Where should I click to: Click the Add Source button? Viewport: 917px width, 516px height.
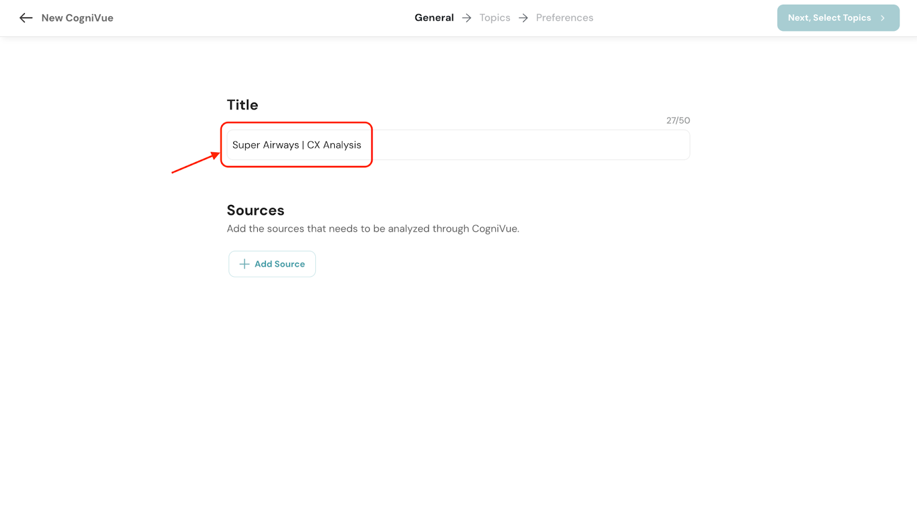coord(272,264)
